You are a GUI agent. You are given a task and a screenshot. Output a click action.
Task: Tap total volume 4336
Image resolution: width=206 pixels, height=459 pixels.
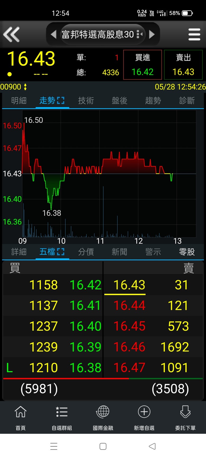111,72
